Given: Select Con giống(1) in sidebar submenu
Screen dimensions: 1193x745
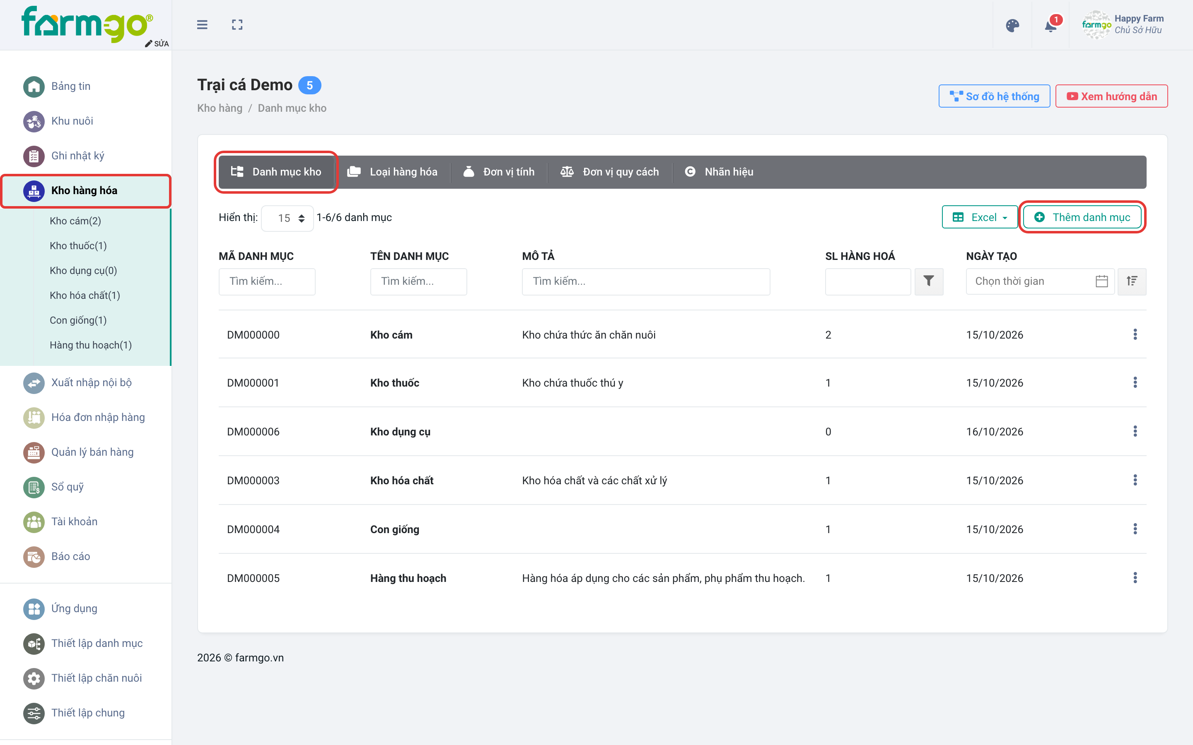Looking at the screenshot, I should (78, 320).
